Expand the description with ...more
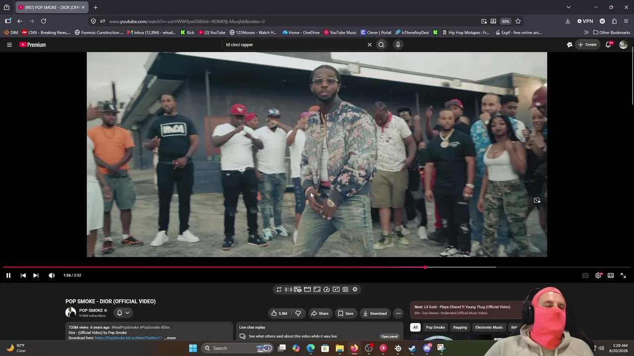The image size is (634, 356). [x=169, y=338]
